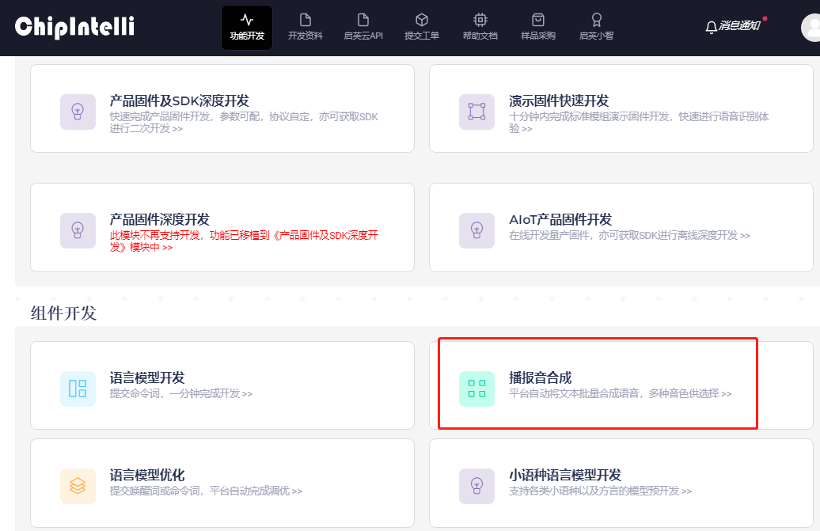The width and height of the screenshot is (820, 531).
Task: Click the blue layout icon for 语言模型开发
Action: pyautogui.click(x=78, y=389)
